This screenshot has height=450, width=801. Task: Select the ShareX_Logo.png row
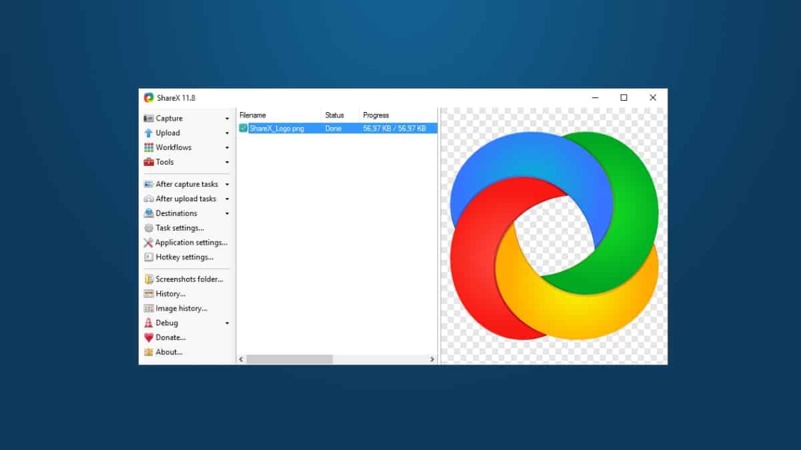pos(337,128)
